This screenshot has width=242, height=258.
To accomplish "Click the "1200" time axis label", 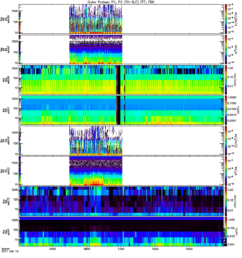I will tap(121, 249).
